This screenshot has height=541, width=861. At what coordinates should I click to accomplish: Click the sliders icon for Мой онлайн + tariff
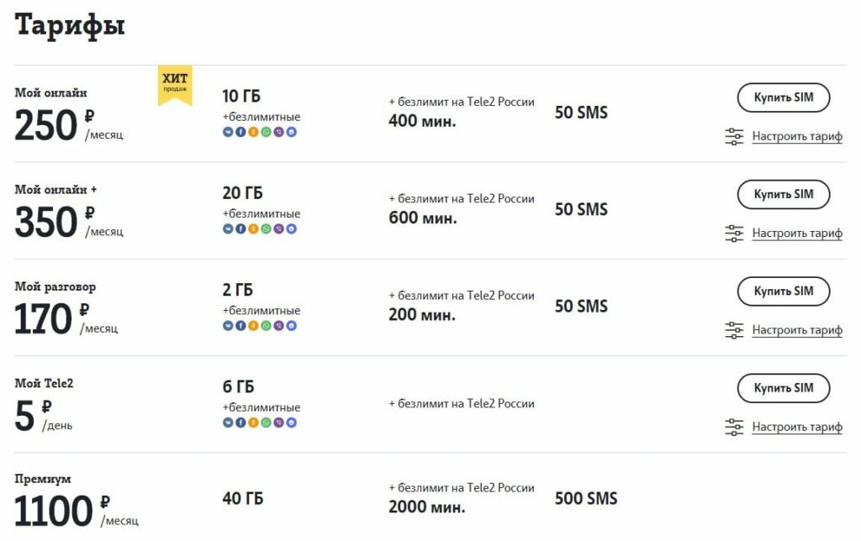[734, 234]
